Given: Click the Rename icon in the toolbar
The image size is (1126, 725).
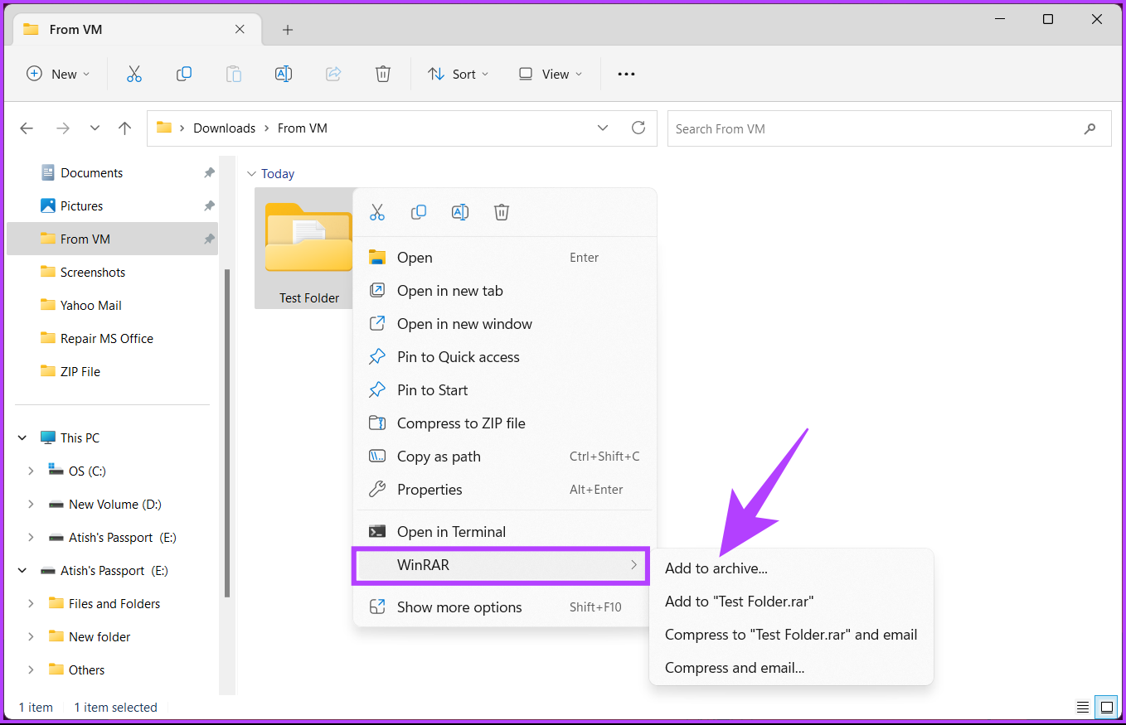Looking at the screenshot, I should 284,74.
